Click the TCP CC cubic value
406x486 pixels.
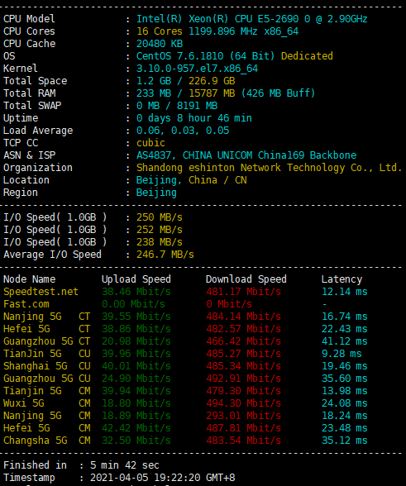tap(150, 143)
